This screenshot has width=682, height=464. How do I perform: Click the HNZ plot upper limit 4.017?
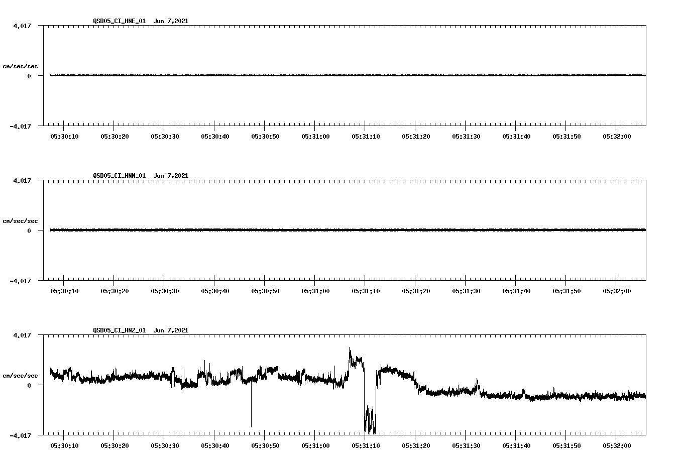tap(22, 335)
